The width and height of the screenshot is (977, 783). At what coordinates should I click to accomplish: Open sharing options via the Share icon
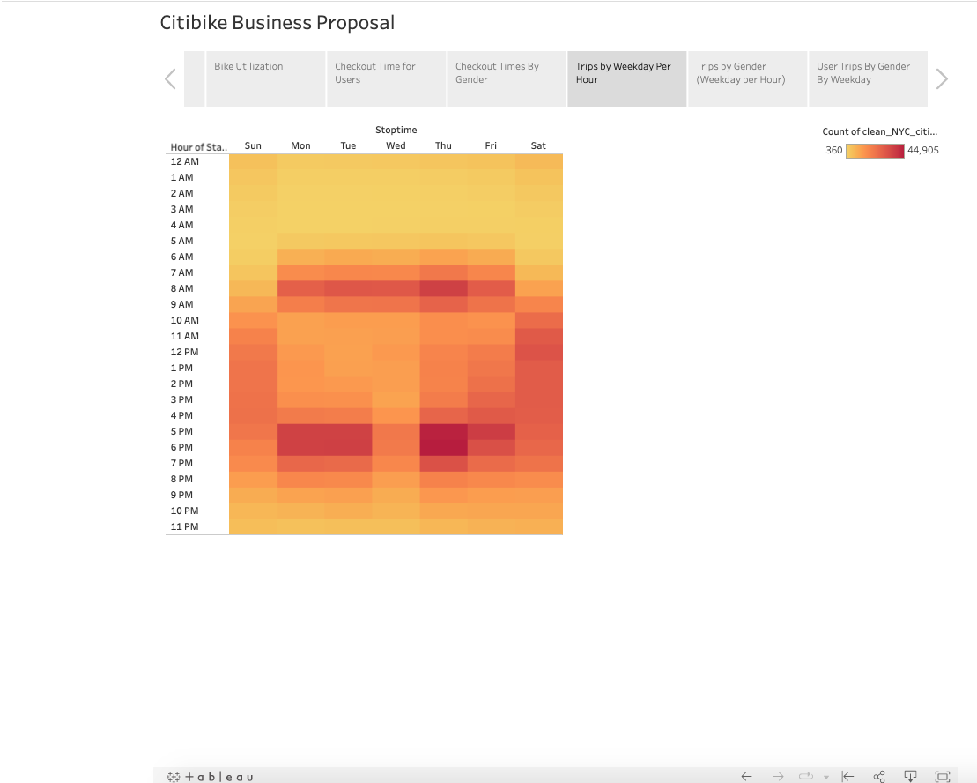[x=878, y=776]
